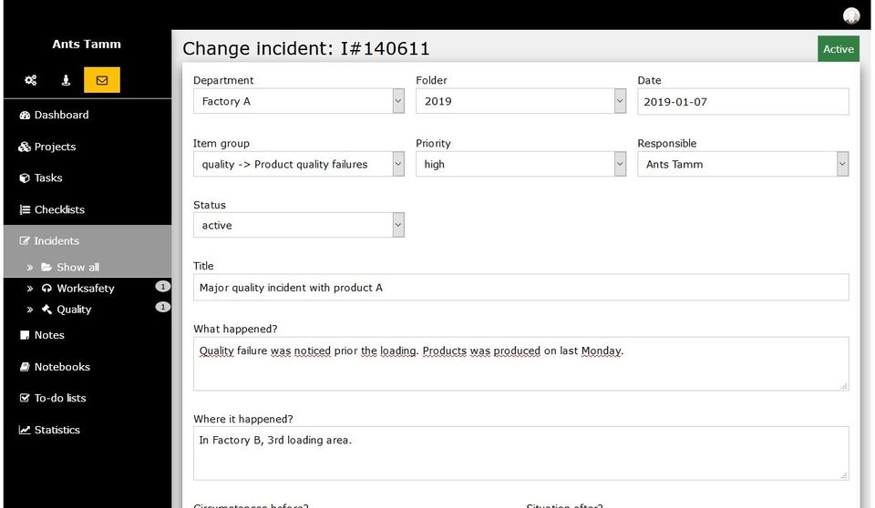Viewport: 875px width, 508px height.
Task: Open the Checklists page
Action: click(59, 209)
